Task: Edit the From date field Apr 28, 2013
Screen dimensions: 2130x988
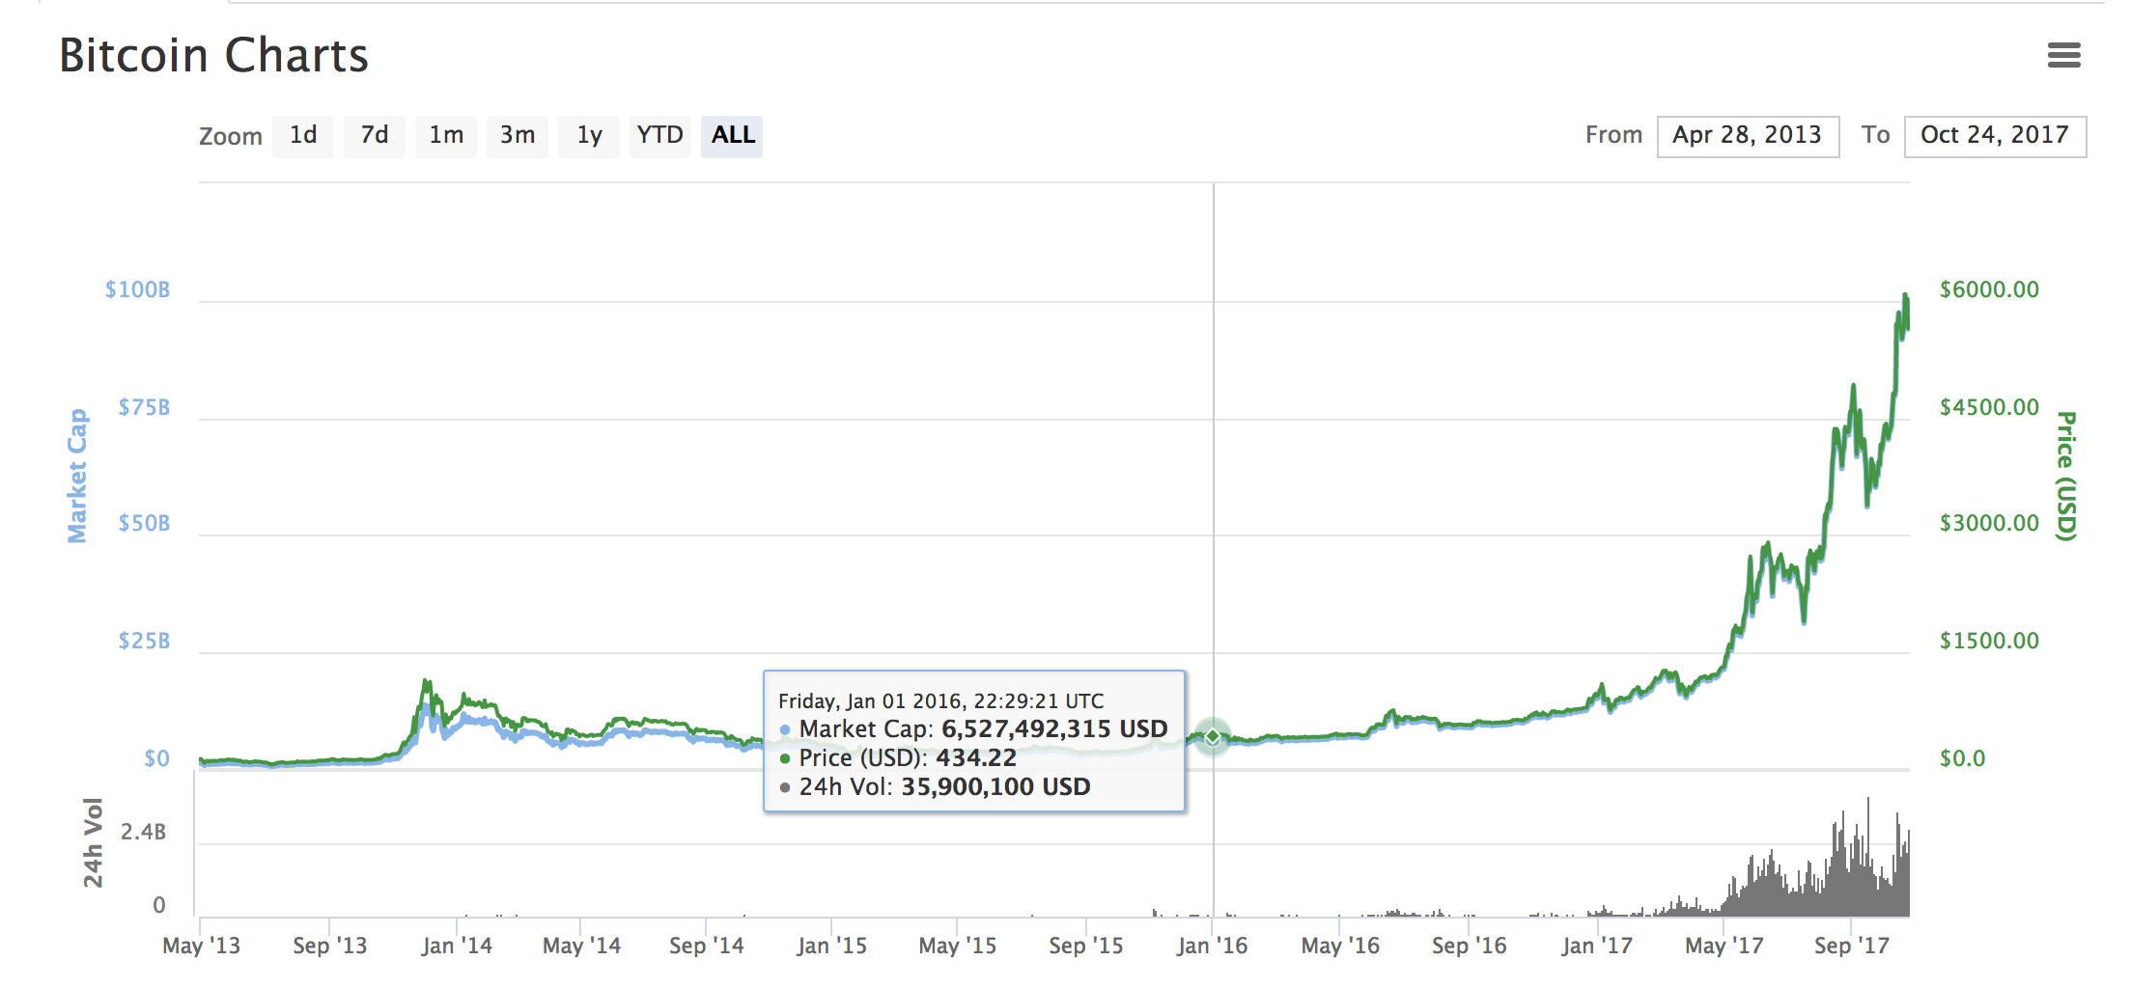Action: 1748,136
